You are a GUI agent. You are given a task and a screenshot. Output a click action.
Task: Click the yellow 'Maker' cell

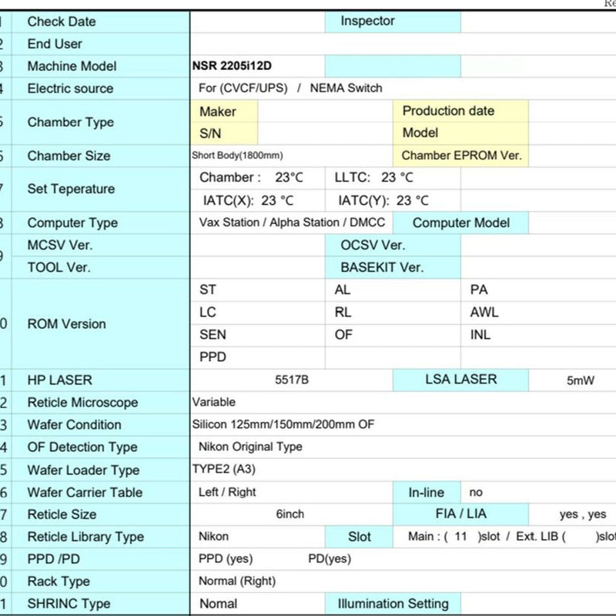point(224,111)
